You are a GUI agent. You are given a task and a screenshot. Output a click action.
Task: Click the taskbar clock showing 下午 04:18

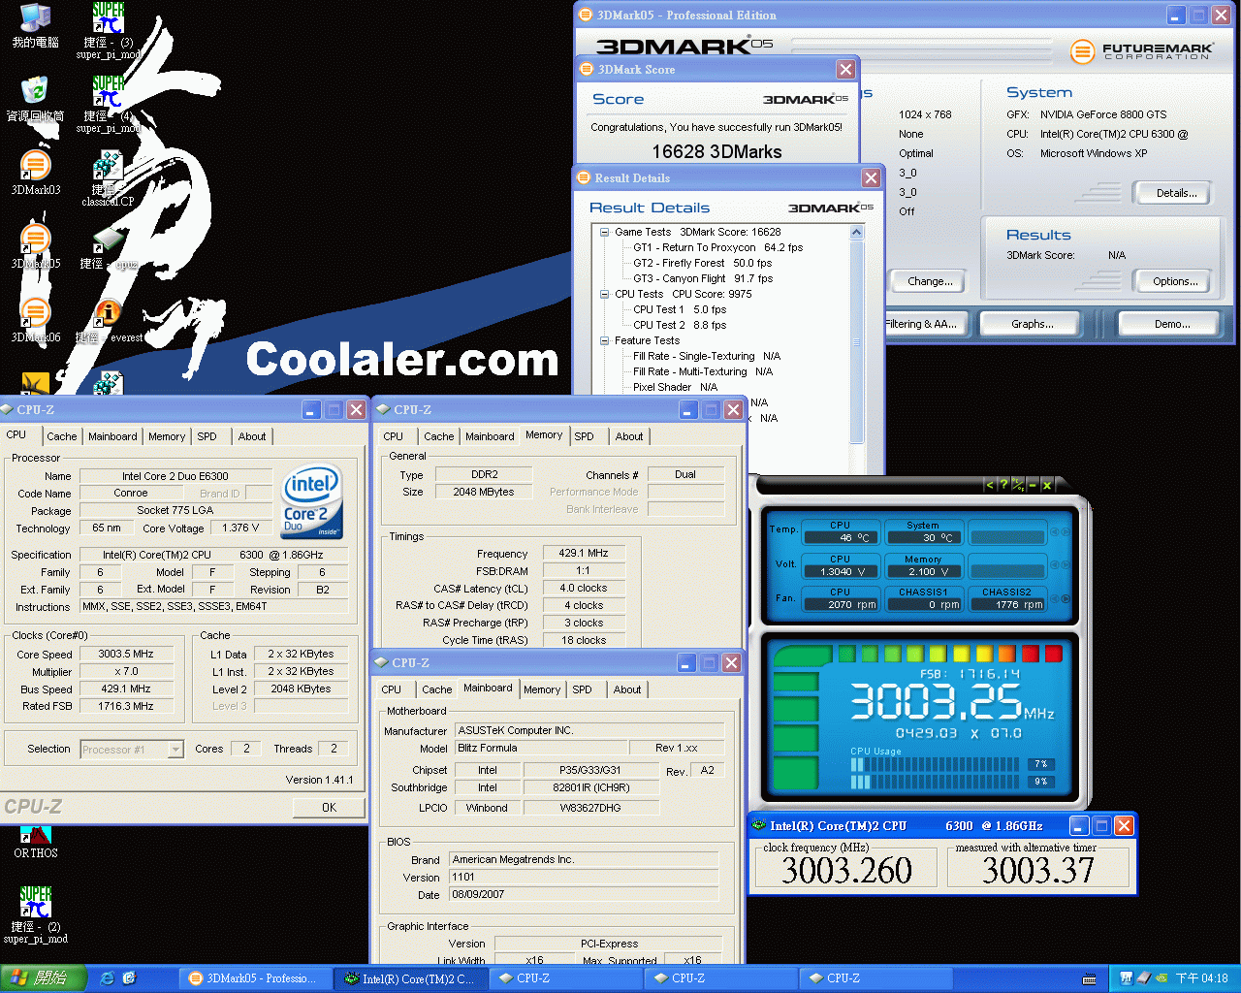[1201, 978]
